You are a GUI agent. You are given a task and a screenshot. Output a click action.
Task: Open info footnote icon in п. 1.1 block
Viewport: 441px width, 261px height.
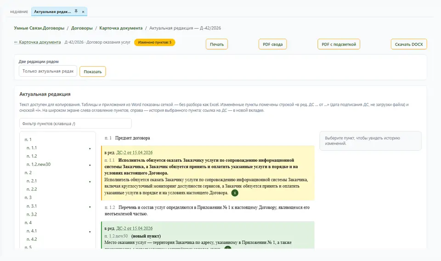point(235,193)
